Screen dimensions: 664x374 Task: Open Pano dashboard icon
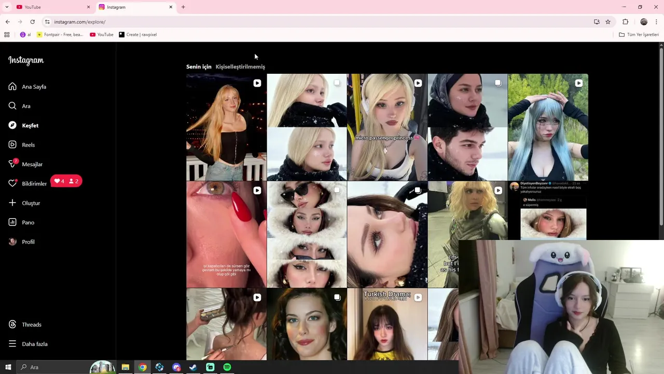click(x=12, y=222)
